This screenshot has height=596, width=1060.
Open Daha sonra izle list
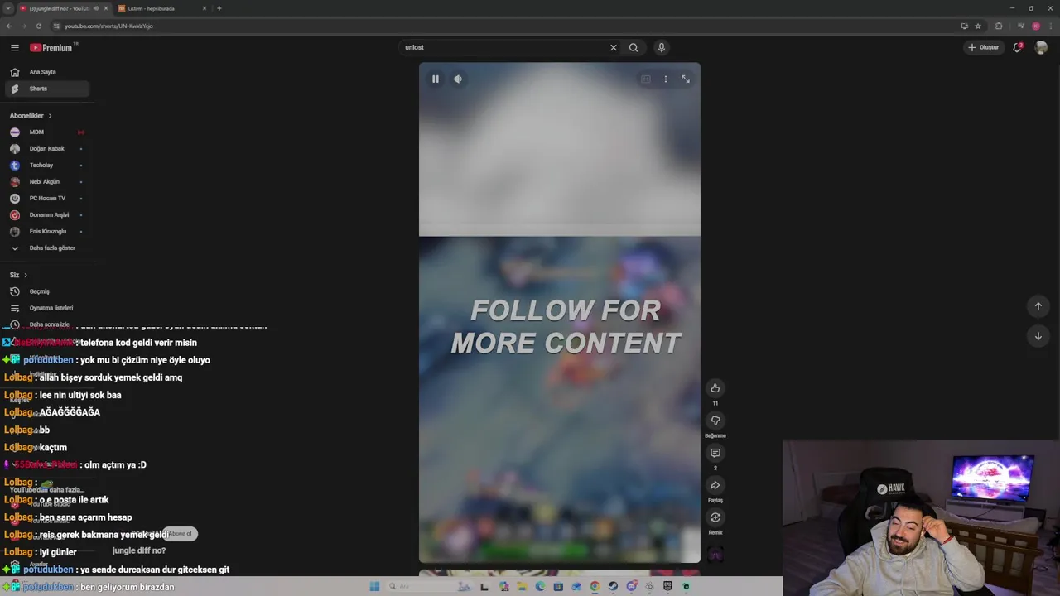[47, 324]
